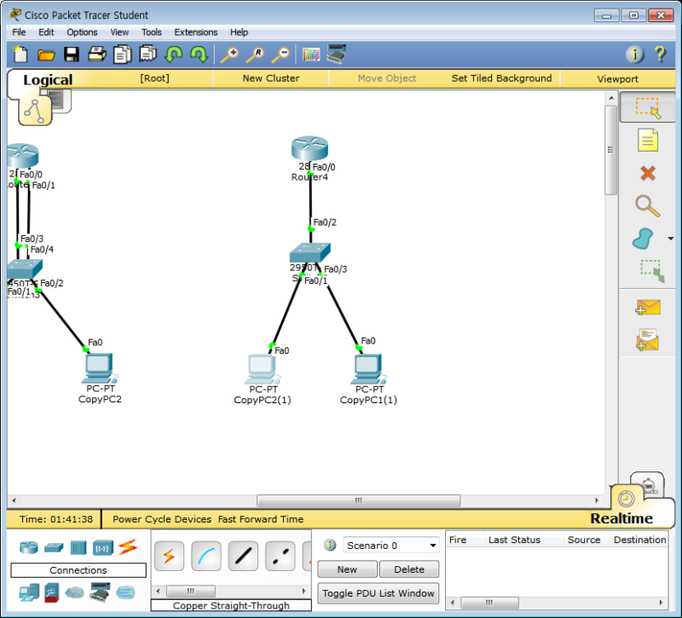
Task: Reset zoom with the R magnifier
Action: click(255, 55)
